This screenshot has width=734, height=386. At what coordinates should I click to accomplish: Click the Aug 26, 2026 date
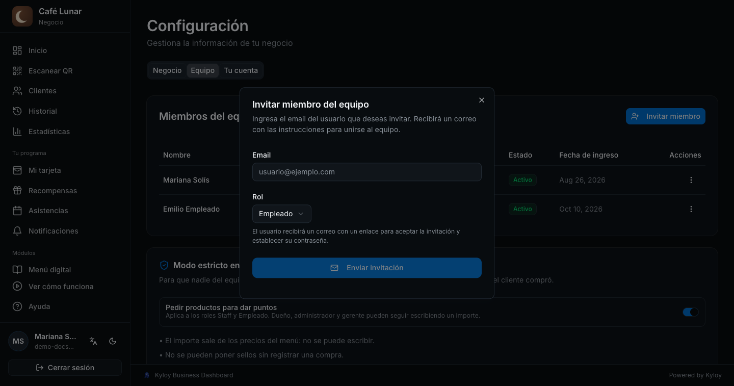tap(582, 180)
